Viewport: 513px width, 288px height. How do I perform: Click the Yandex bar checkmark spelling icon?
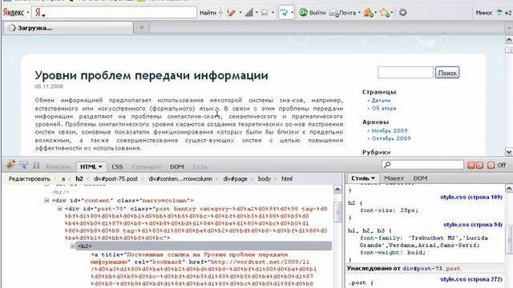click(284, 13)
